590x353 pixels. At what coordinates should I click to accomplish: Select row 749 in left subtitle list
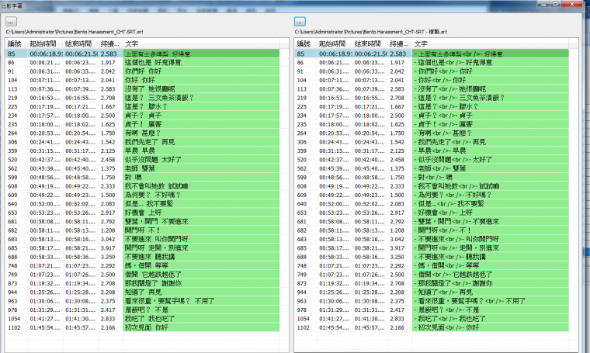[142, 275]
